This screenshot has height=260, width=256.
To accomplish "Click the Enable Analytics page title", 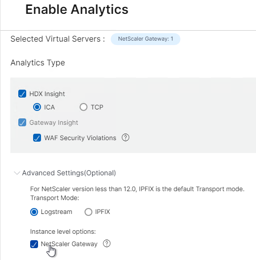I will pos(77,9).
